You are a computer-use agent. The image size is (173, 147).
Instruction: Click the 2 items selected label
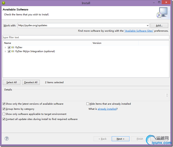point(54,82)
